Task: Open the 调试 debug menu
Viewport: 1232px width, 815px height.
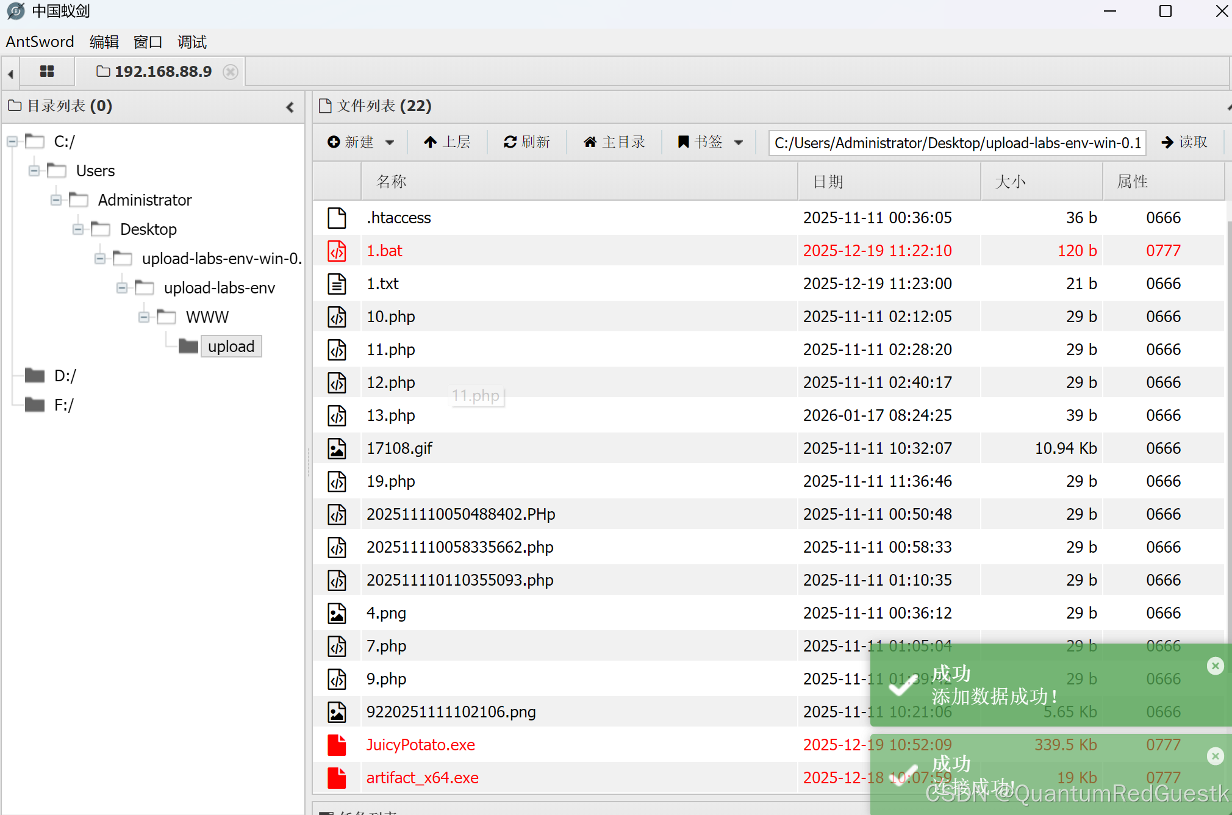Action: pyautogui.click(x=192, y=42)
